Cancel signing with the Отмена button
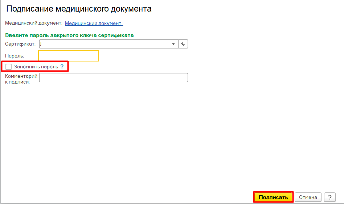Screen dimensions: 344x204 308,197
